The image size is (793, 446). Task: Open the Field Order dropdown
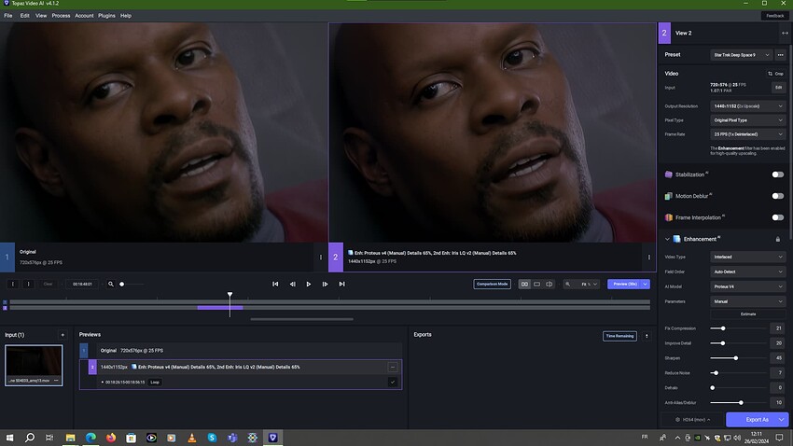point(748,272)
